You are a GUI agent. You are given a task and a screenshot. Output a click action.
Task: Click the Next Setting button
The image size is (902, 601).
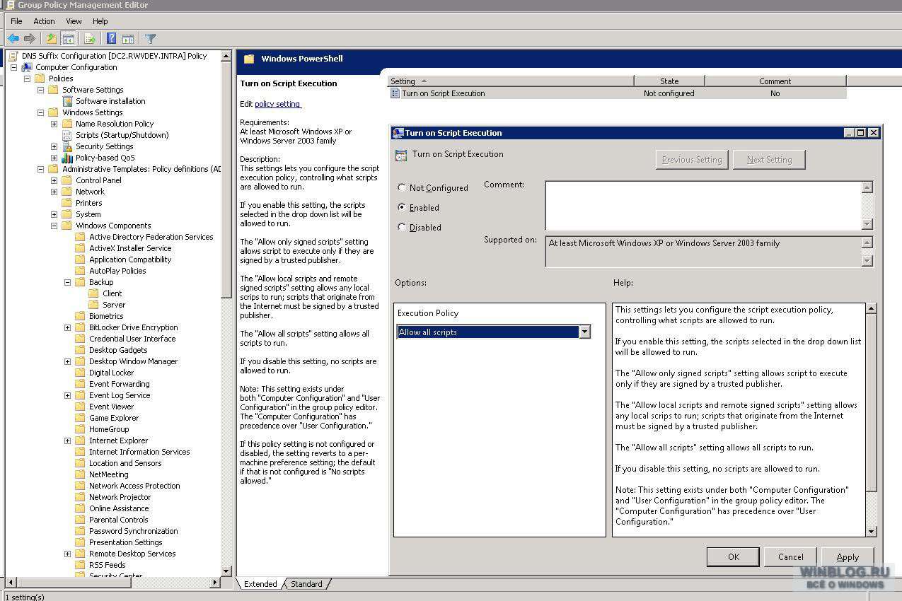coord(769,160)
